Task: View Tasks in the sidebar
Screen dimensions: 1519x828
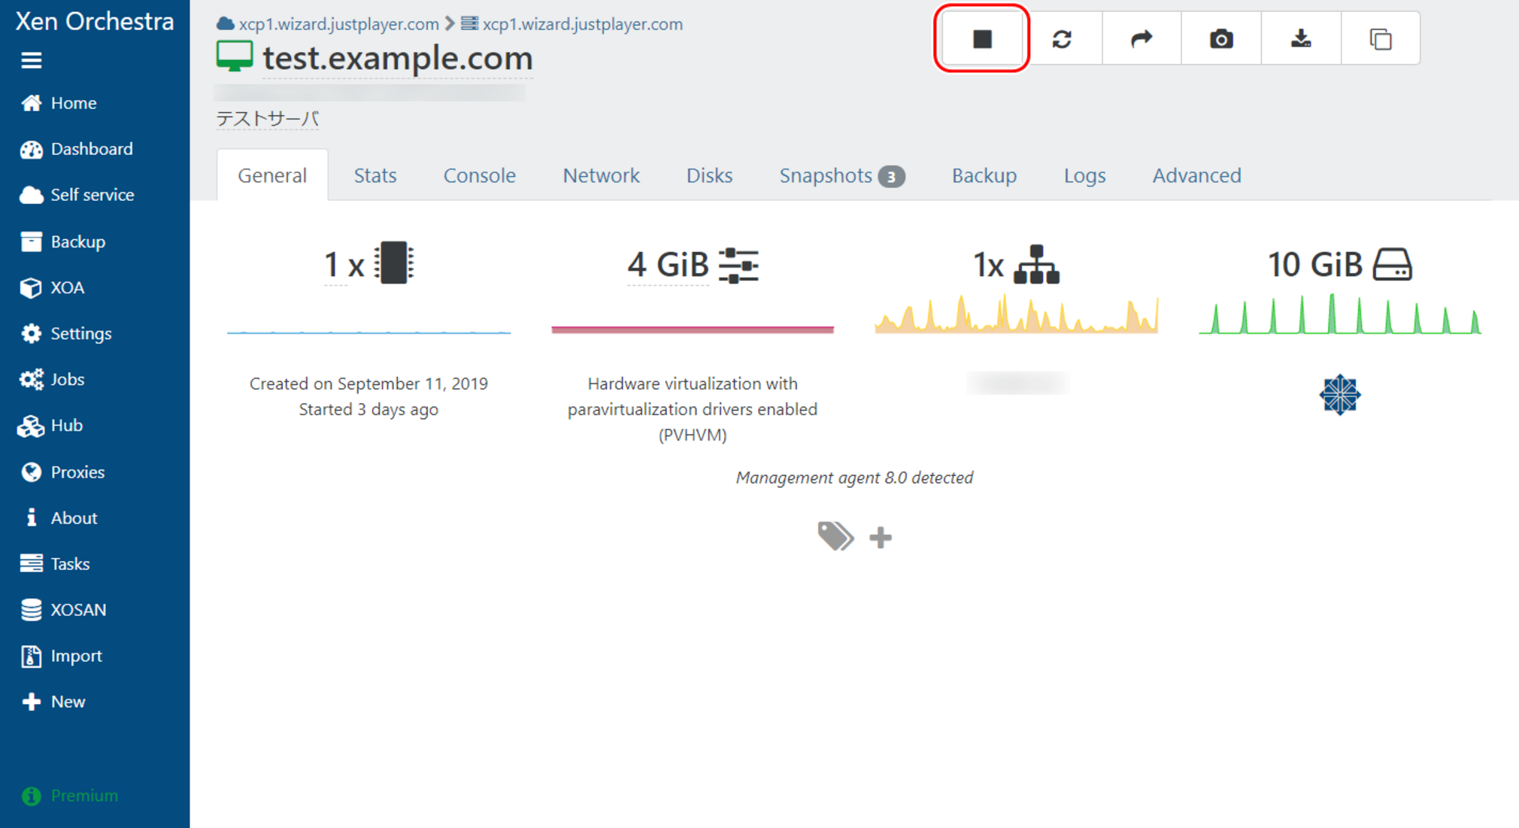Action: point(55,563)
